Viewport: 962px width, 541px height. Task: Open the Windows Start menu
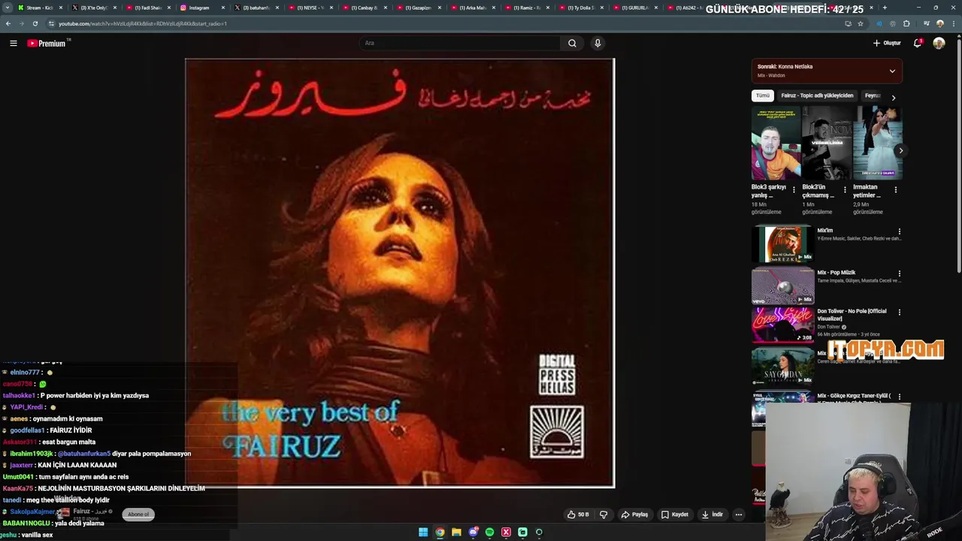423,532
